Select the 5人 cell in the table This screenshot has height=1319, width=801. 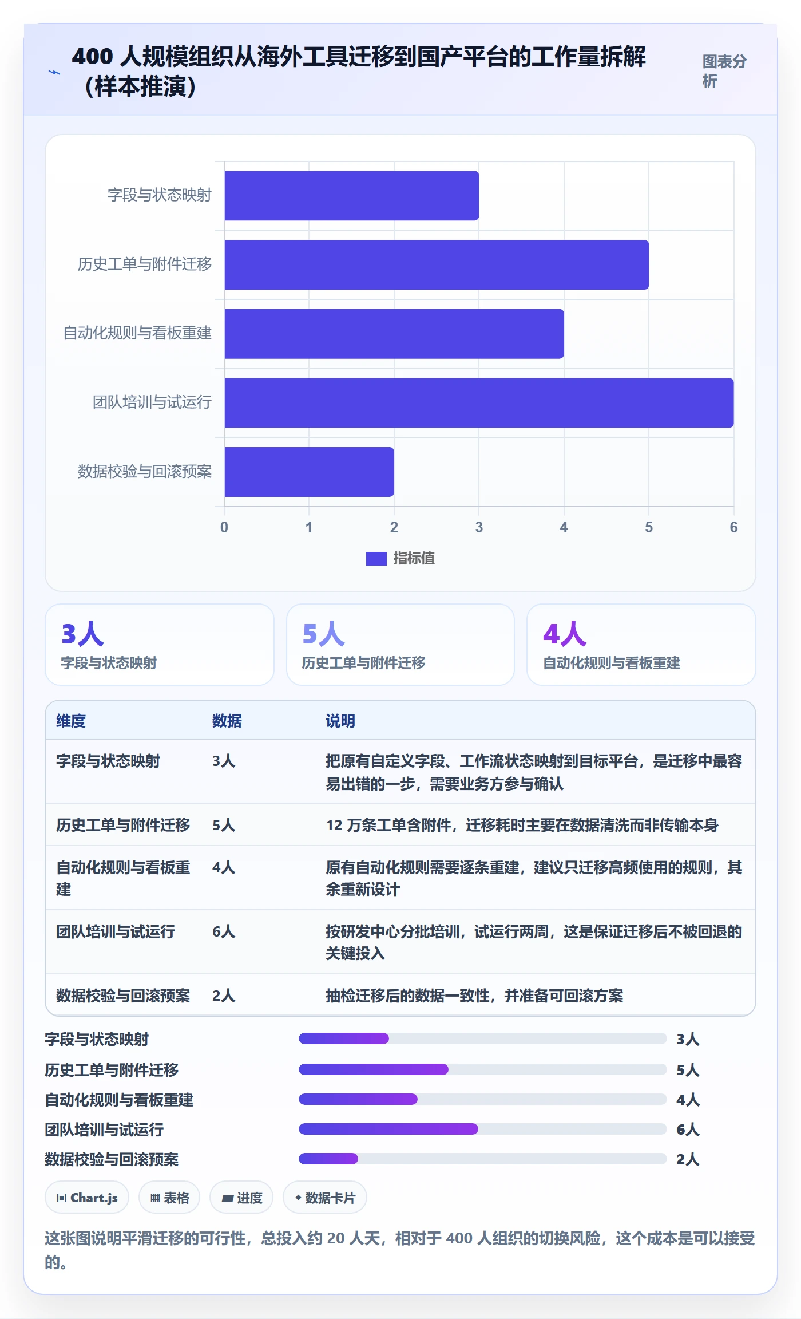tap(224, 825)
